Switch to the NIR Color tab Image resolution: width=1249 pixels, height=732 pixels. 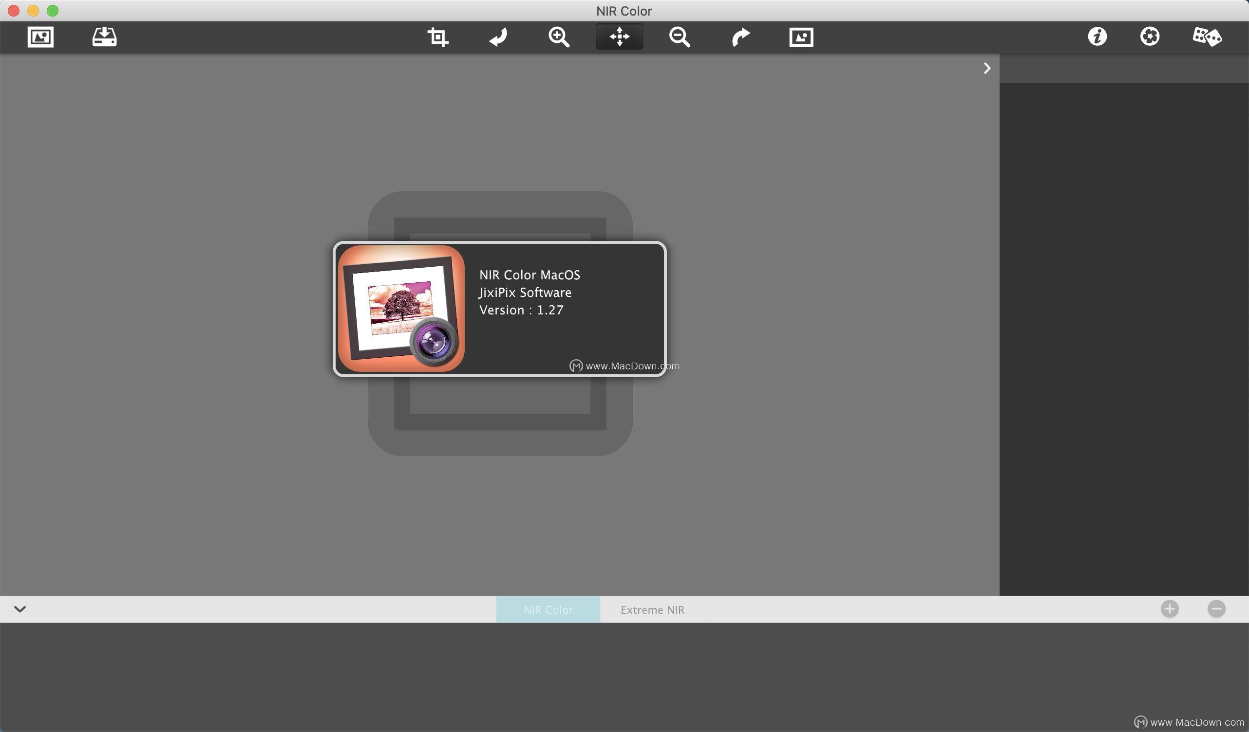(x=548, y=610)
